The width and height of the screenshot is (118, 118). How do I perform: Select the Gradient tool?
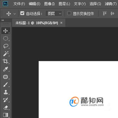point(6,115)
